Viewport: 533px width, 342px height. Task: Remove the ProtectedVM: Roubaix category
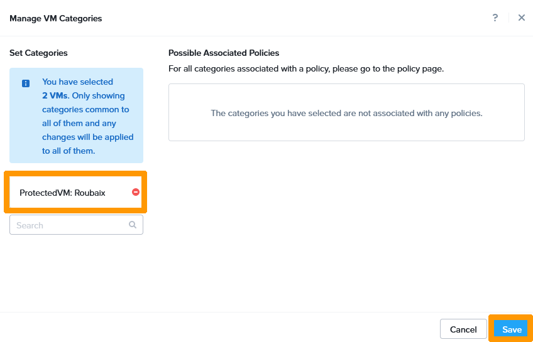pyautogui.click(x=136, y=192)
